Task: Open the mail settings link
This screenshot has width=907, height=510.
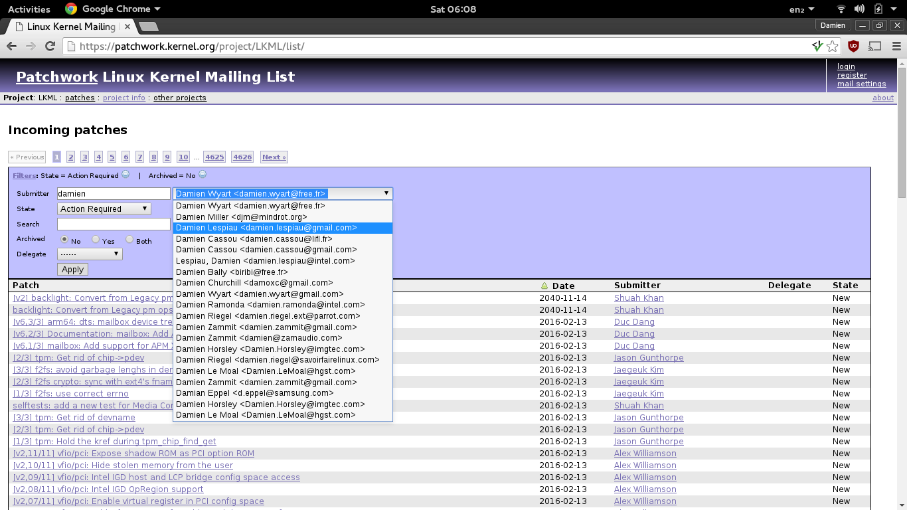Action: point(862,84)
